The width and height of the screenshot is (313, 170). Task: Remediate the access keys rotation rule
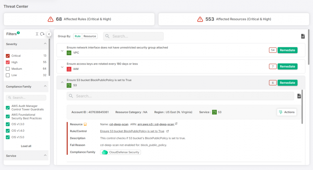coord(287,66)
